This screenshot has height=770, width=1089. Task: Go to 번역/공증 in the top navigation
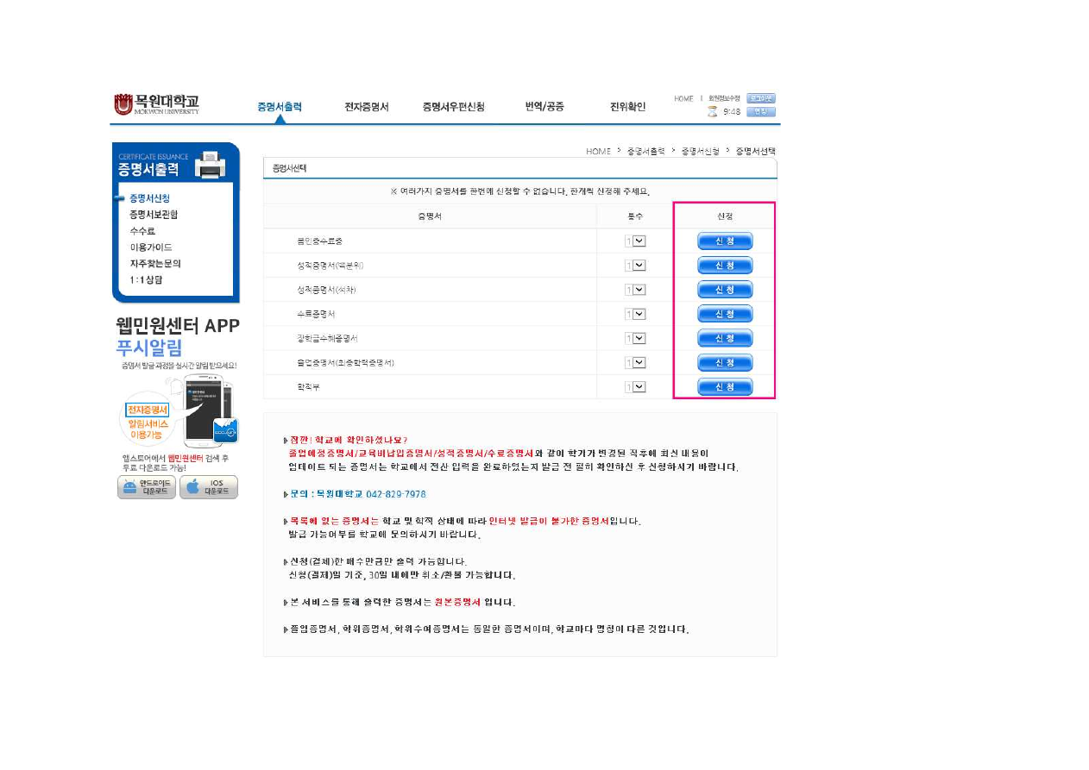[544, 107]
